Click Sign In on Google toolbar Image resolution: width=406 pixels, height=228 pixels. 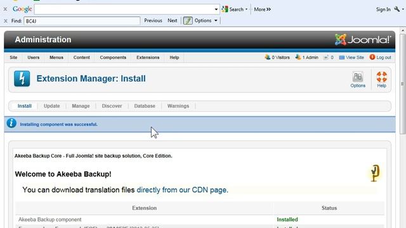click(383, 9)
